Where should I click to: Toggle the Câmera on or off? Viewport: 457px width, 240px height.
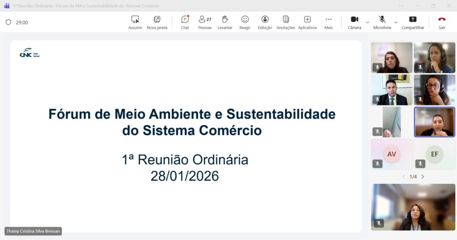[x=354, y=22]
